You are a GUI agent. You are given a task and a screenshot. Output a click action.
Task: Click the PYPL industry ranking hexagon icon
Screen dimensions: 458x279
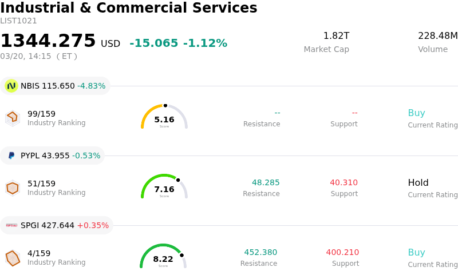click(x=12, y=187)
